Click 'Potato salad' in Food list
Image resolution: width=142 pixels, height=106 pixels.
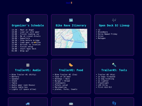tap(61, 85)
